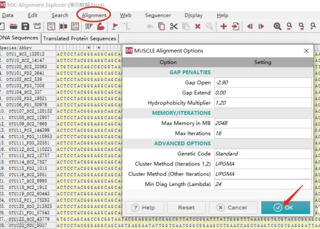
Task: Switch to DNA Sequences tab
Action: click(x=19, y=38)
